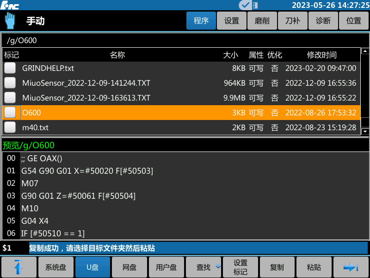The height and width of the screenshot is (278, 370).
Task: Open the 磨削 tab
Action: 262,21
